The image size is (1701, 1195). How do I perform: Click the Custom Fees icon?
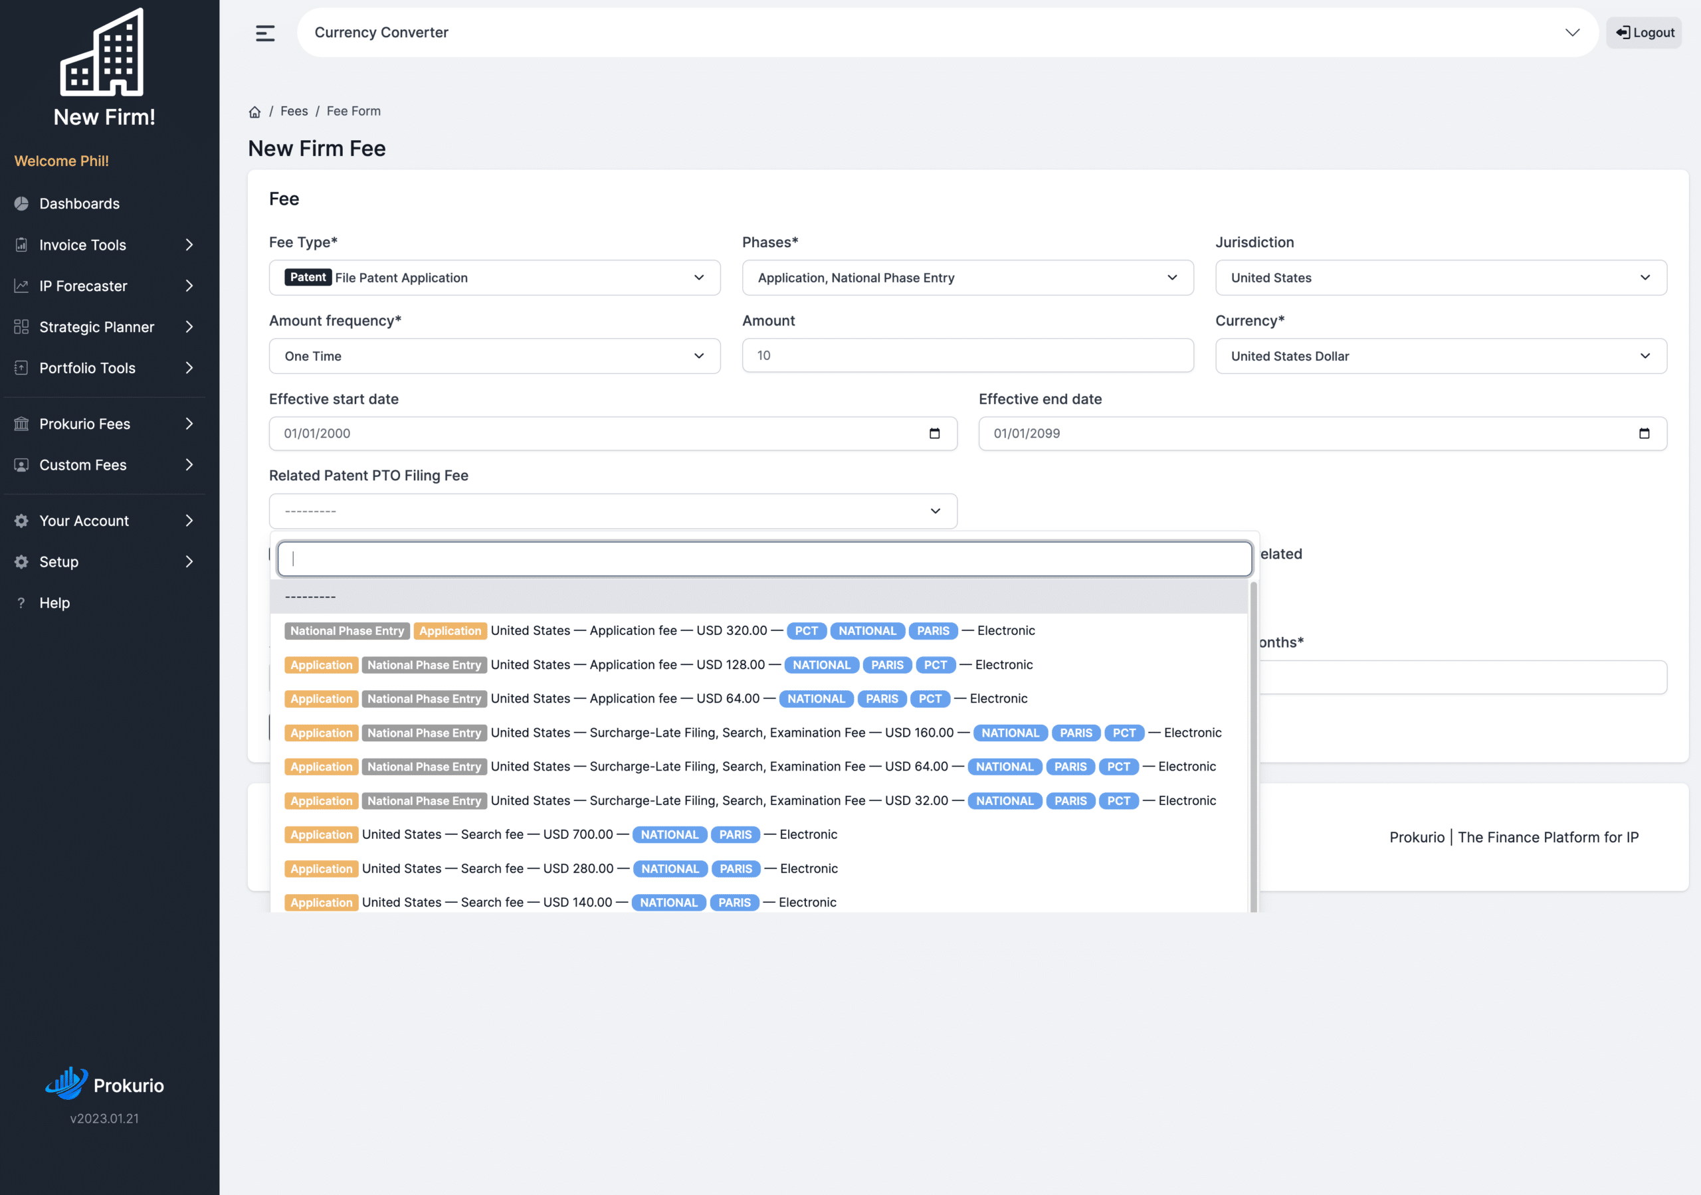tap(21, 464)
